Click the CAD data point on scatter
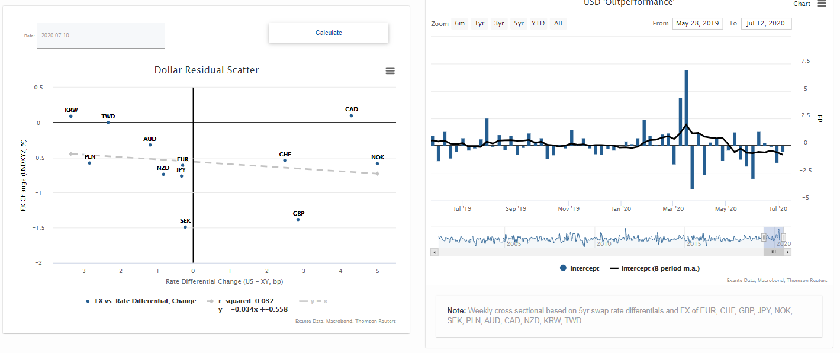This screenshot has height=353, width=840. (x=351, y=115)
